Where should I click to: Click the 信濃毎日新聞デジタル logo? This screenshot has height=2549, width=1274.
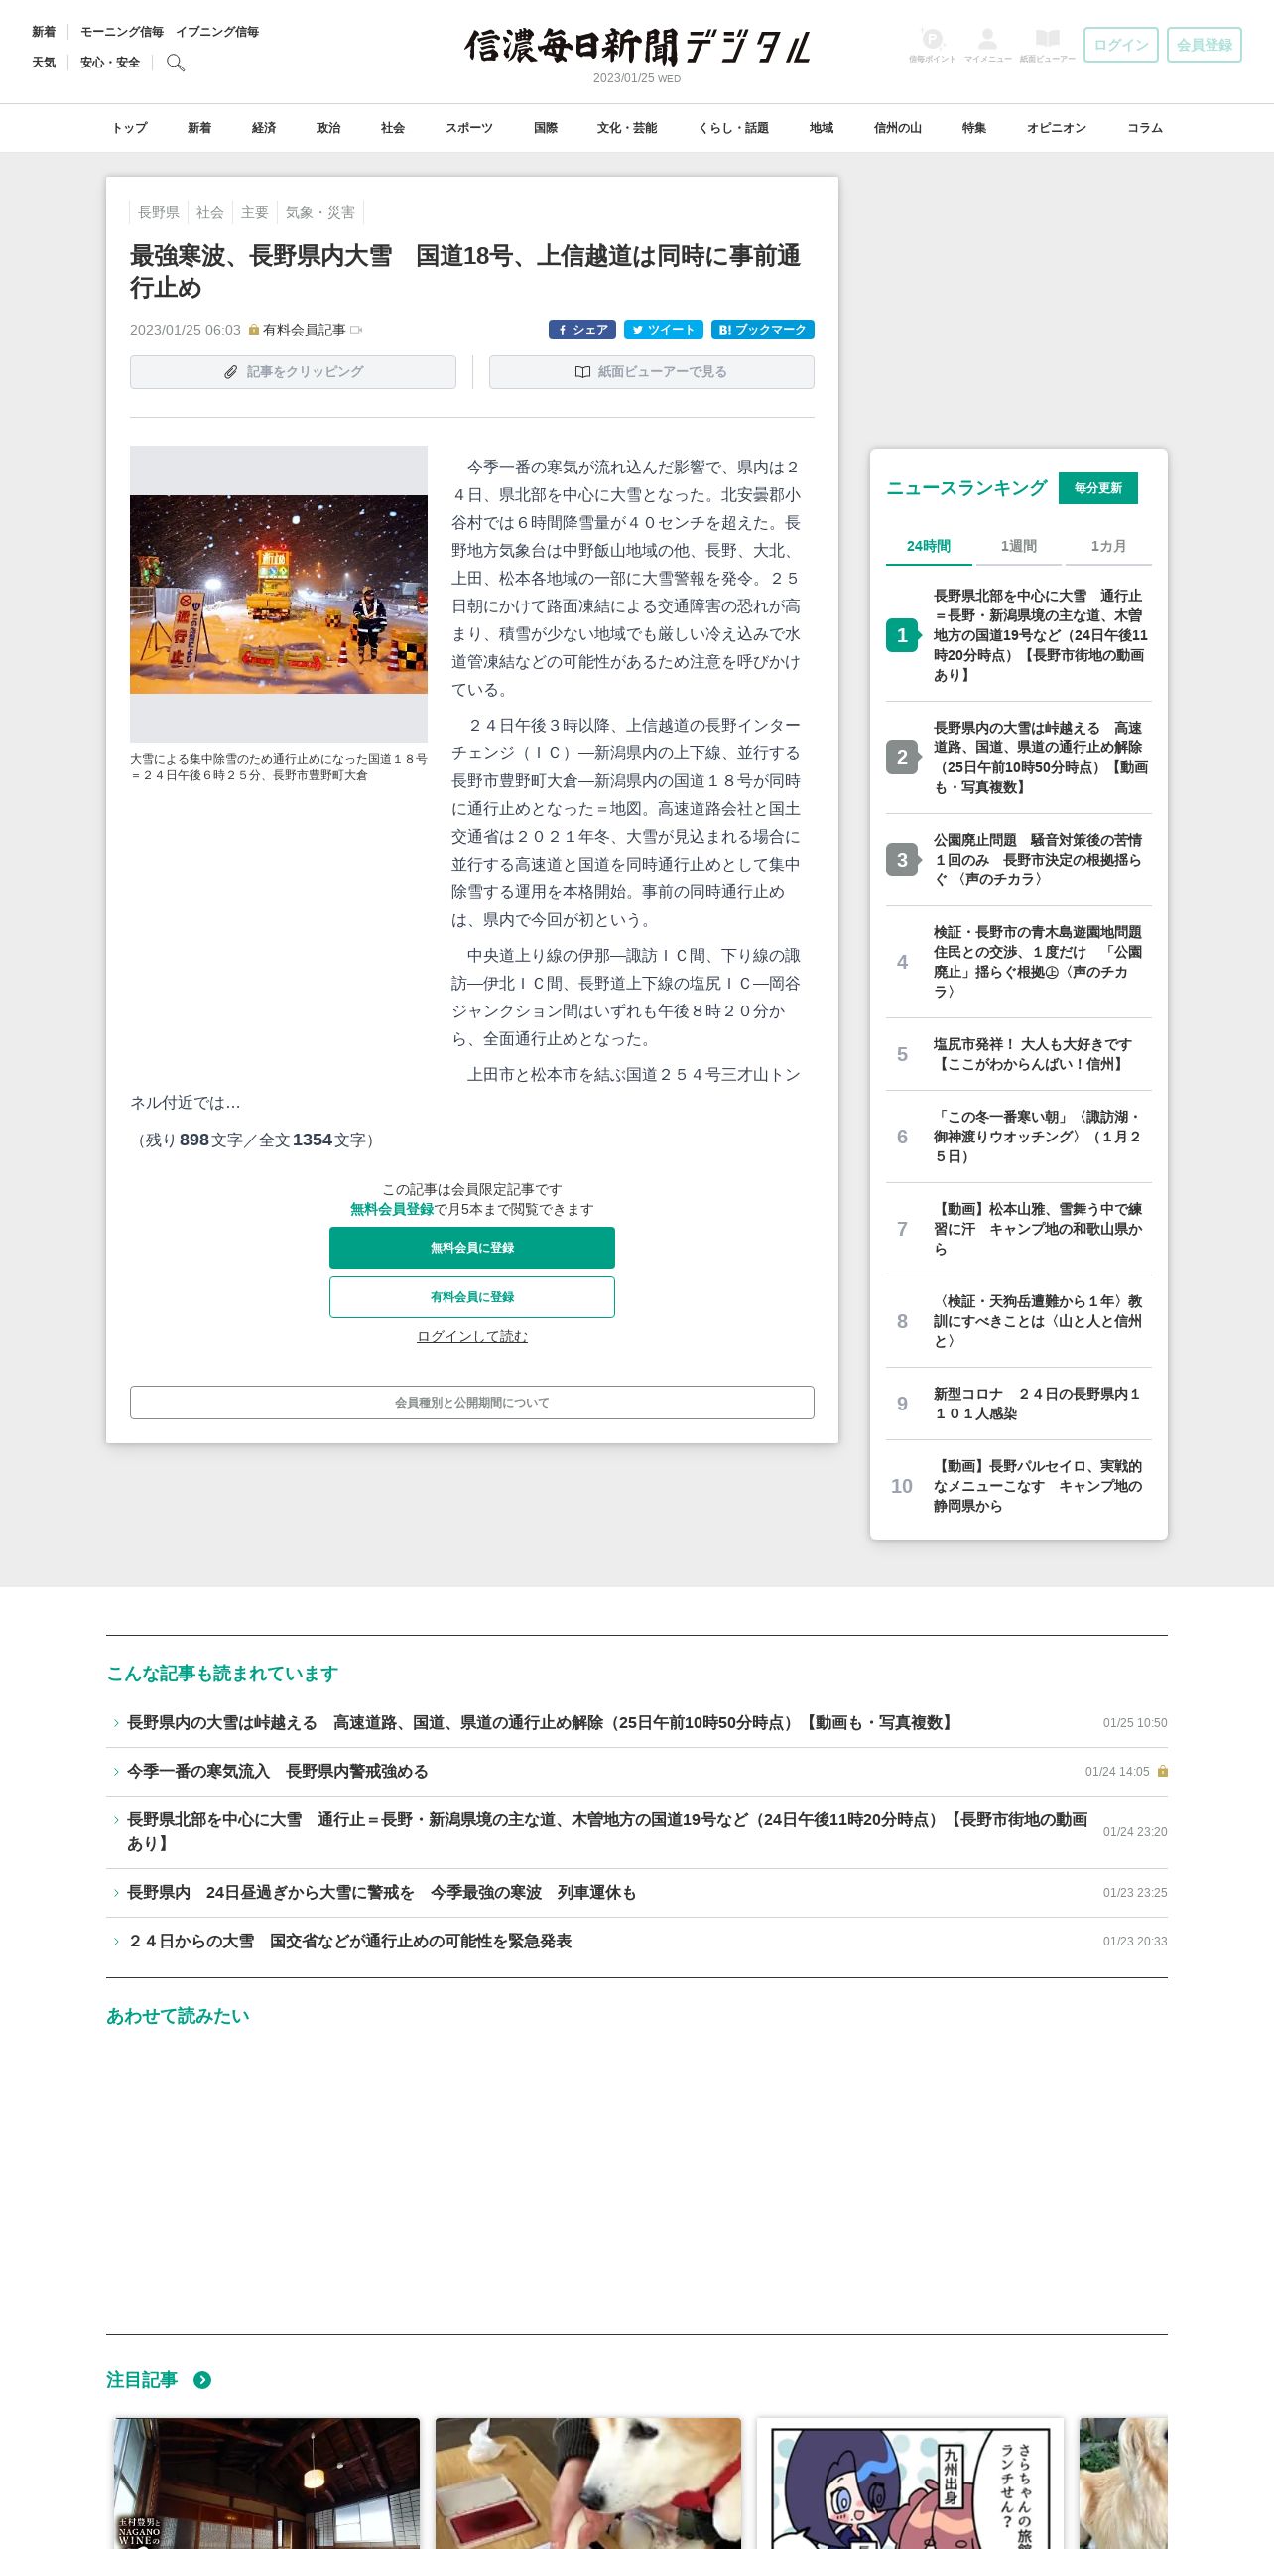[x=637, y=47]
